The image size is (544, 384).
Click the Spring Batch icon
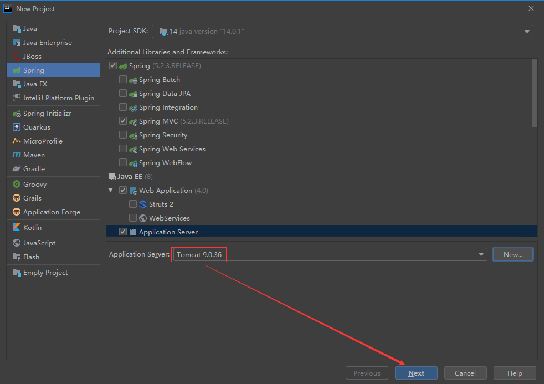(x=133, y=80)
